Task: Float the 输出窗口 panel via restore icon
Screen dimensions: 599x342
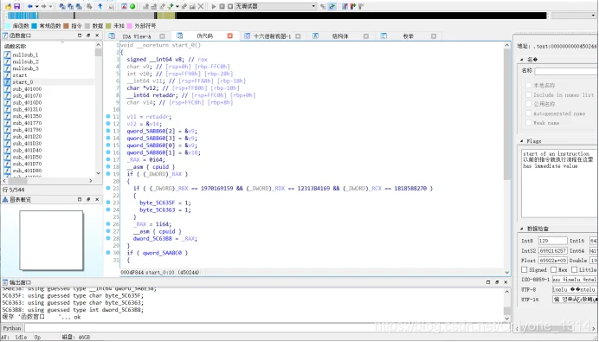Action: (x=497, y=282)
